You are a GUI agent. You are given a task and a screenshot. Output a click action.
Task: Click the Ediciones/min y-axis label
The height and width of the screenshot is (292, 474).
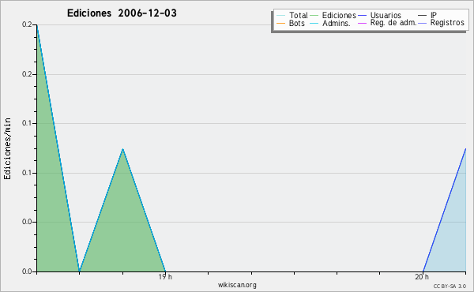coord(7,148)
